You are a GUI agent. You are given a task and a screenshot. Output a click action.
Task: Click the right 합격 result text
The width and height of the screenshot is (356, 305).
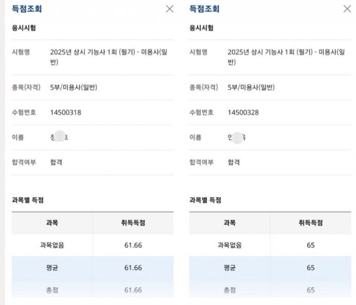pos(234,162)
